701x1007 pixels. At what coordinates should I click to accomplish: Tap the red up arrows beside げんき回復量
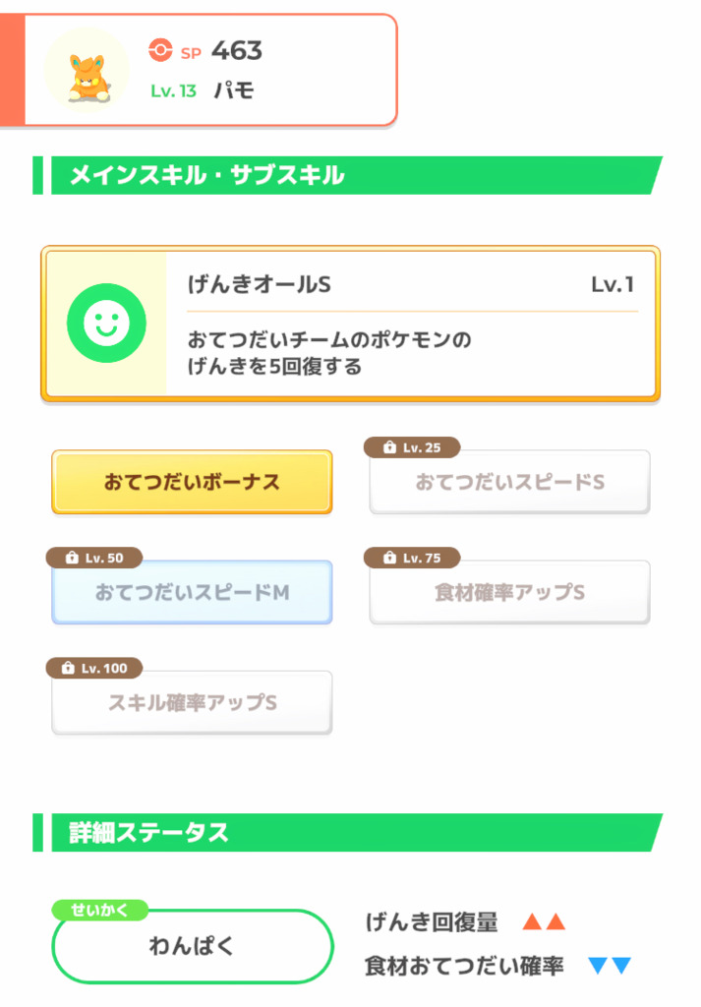[x=544, y=921]
